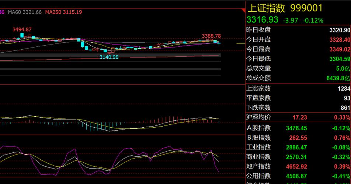Click the 3140.98 low marker on chart
351x184 pixels.
click(x=109, y=57)
